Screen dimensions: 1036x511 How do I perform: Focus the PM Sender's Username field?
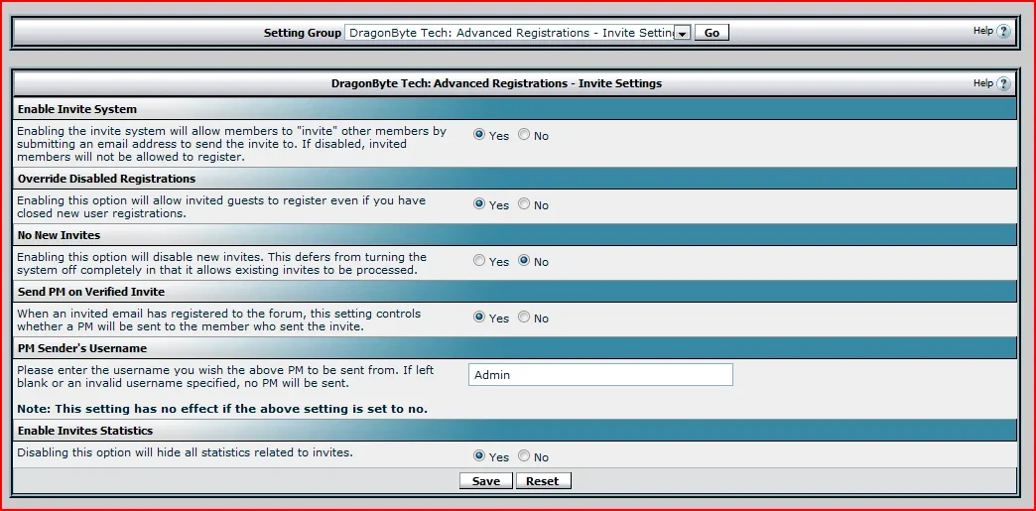point(600,375)
